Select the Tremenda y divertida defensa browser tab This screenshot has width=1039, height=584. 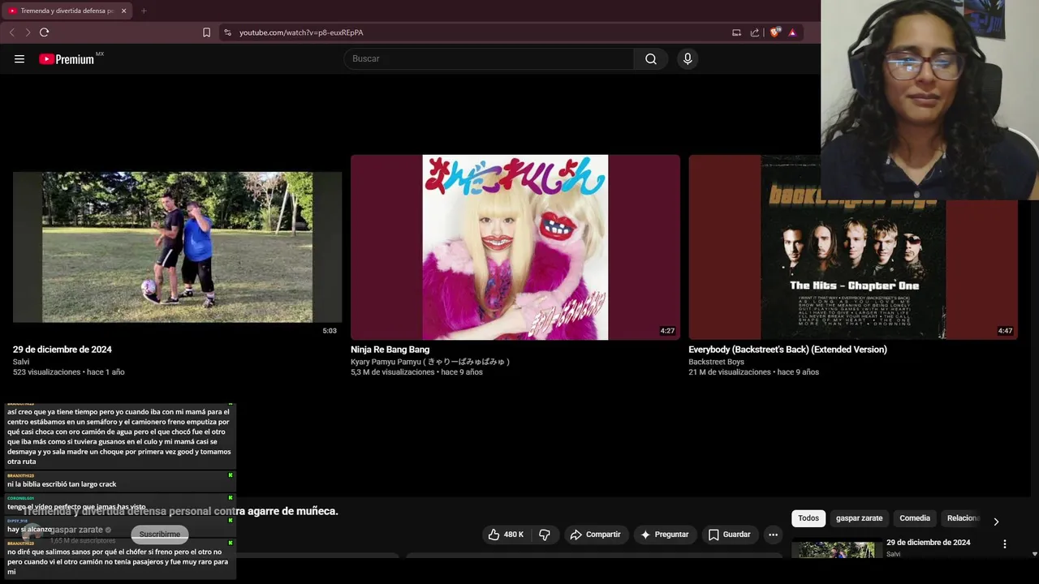[x=67, y=11]
